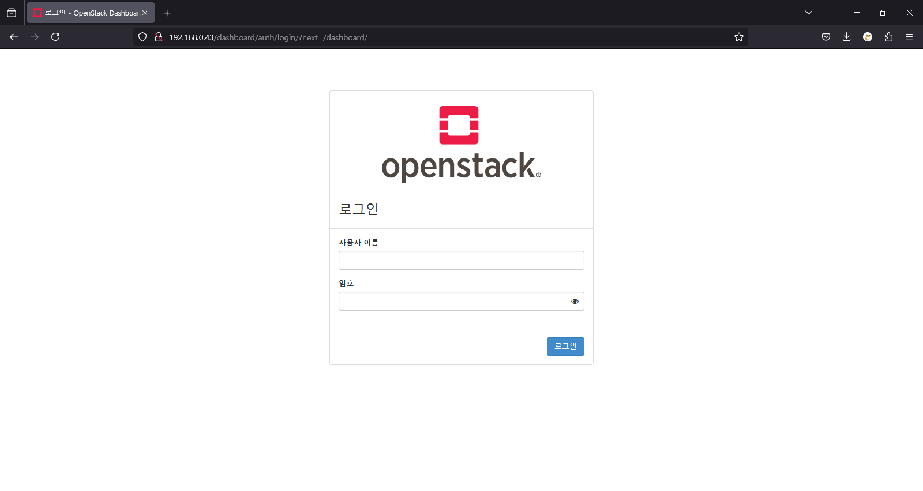This screenshot has width=923, height=491.
Task: Focus the address bar URL text
Action: 268,37
